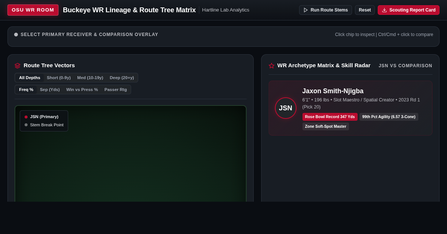Switch to Med (10-19y) depth tab
The image size is (447, 234).
(90, 78)
